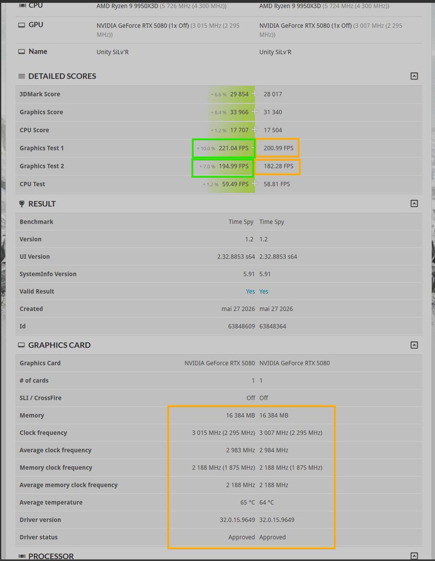Click '+ 1.2 %' in the CPU Test row
The image size is (435, 561).
211,184
